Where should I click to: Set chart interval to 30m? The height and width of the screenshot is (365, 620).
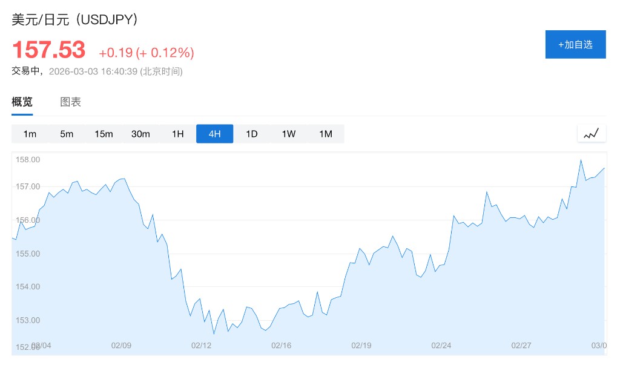coord(140,134)
